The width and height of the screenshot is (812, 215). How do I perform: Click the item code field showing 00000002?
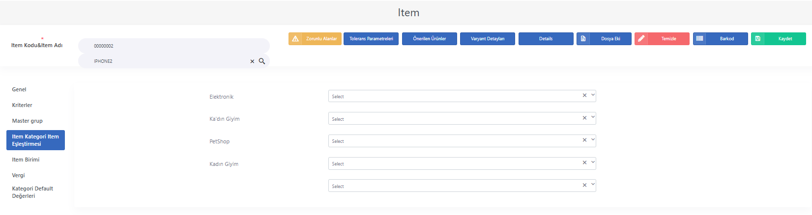coord(174,46)
